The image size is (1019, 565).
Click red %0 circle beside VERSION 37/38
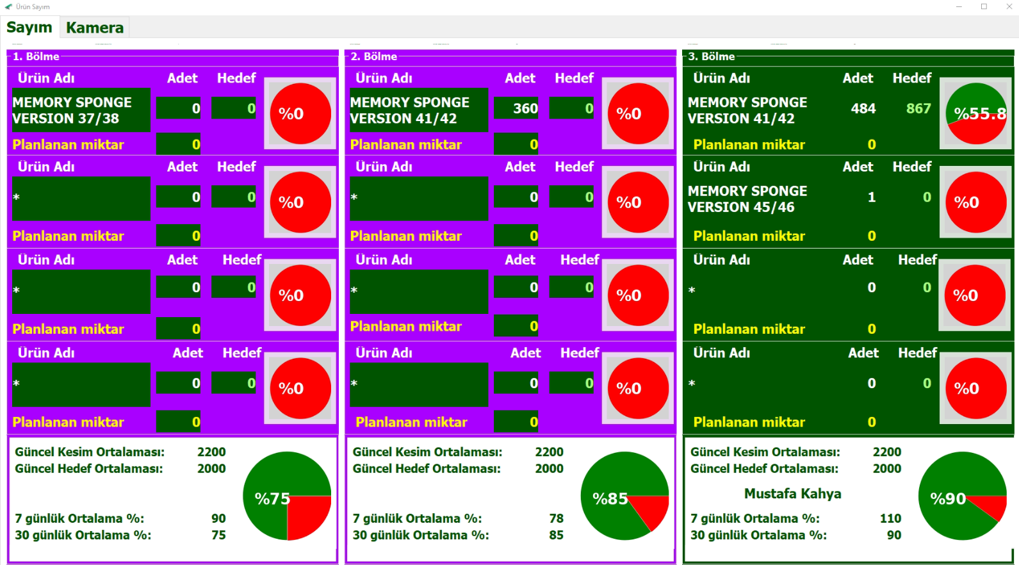tap(300, 113)
